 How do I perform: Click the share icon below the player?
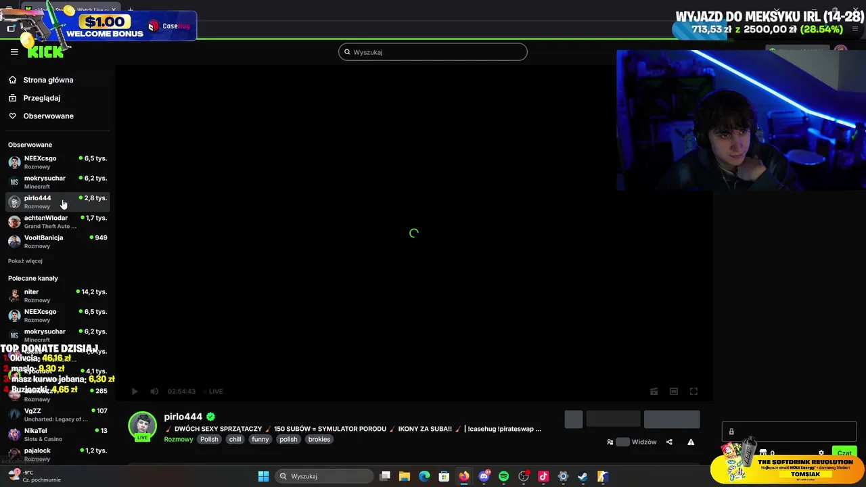[x=669, y=442]
